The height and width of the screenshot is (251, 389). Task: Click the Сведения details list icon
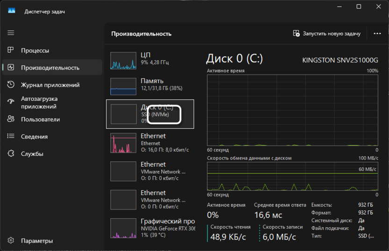(11, 137)
